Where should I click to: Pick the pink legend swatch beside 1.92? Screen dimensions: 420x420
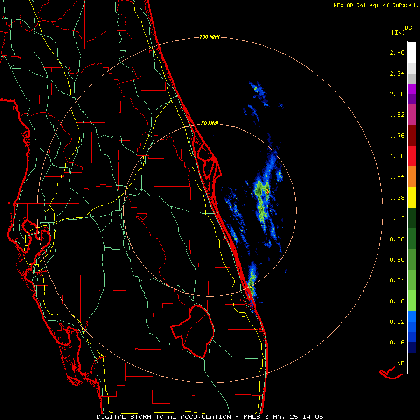(412, 114)
